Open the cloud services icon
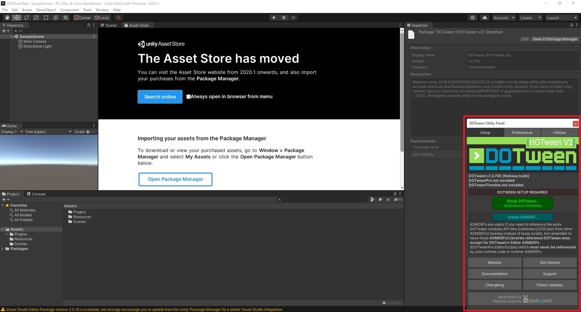 tap(485, 17)
